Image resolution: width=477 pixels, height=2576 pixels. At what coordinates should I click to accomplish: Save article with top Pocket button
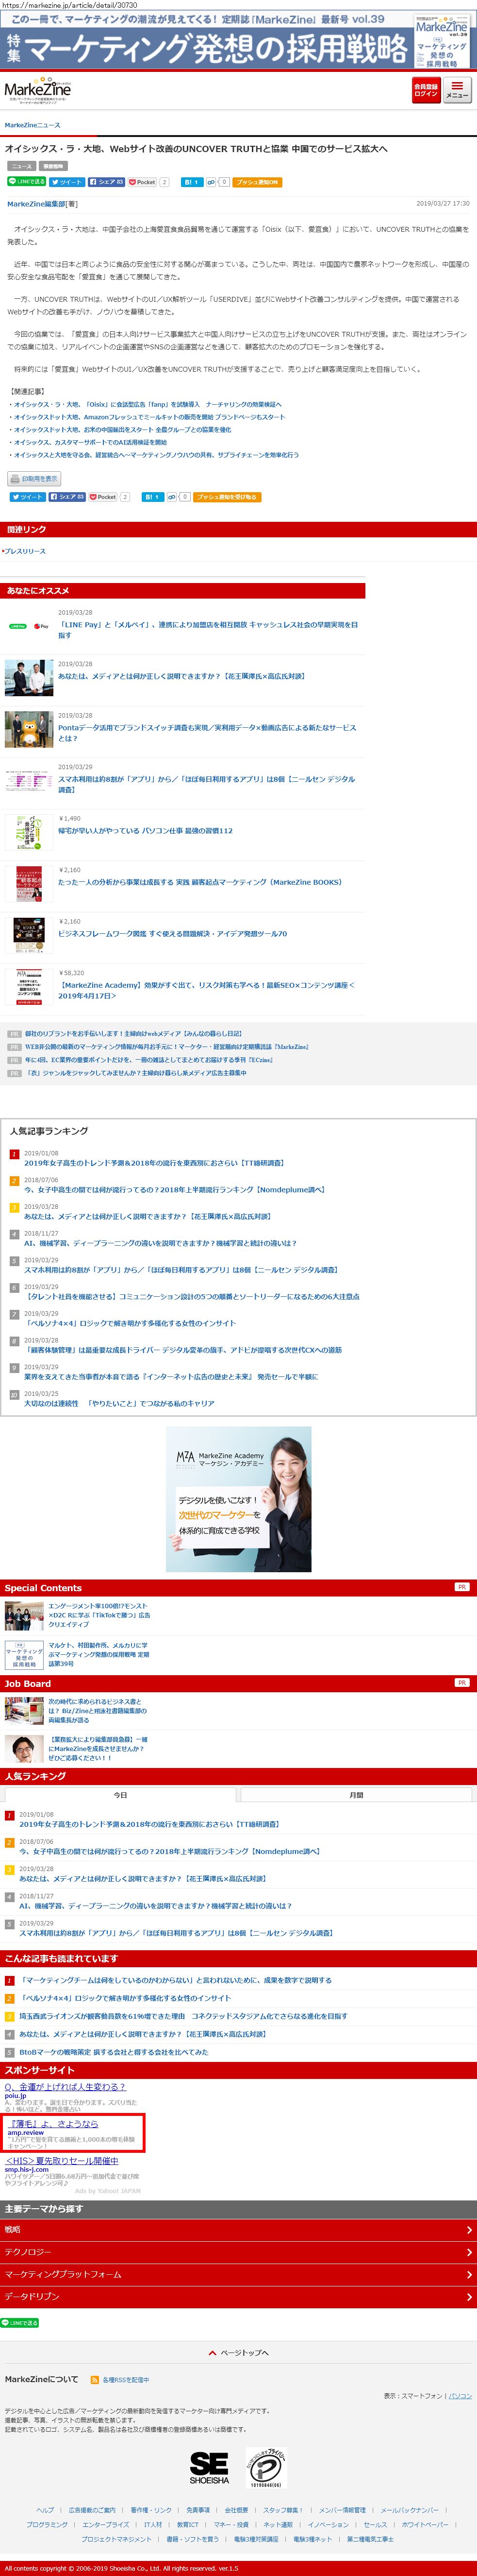[142, 182]
